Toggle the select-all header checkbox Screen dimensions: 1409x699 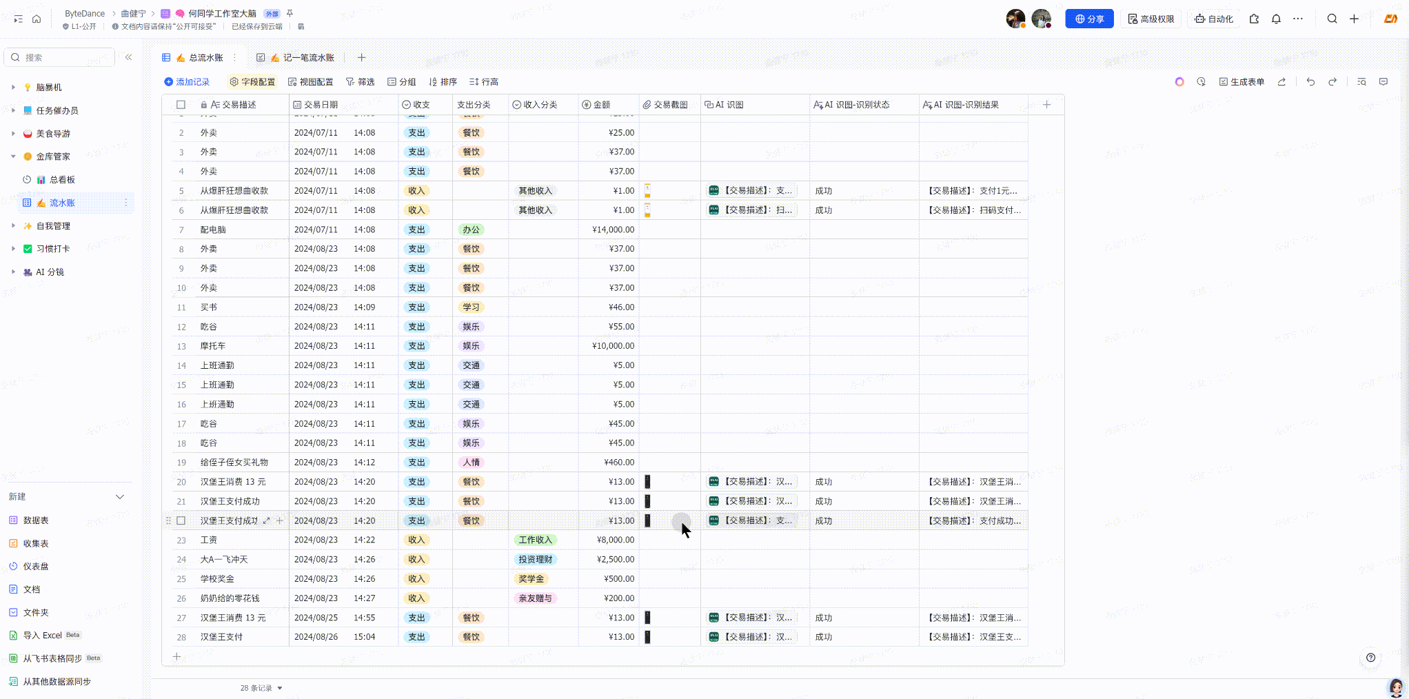181,105
